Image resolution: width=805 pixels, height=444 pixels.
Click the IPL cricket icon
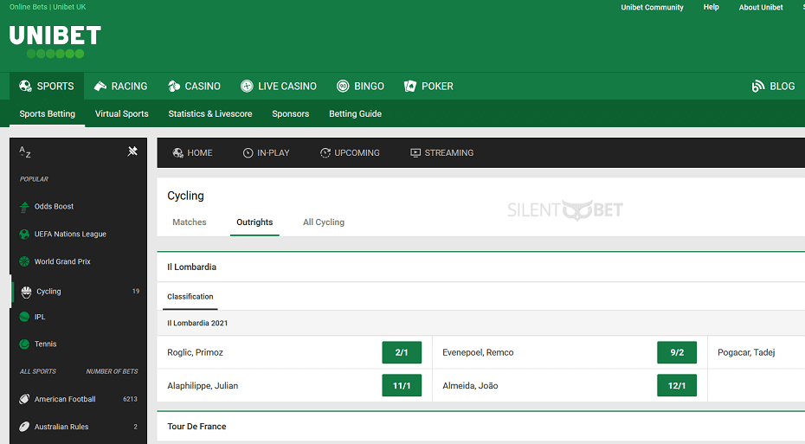(x=24, y=317)
